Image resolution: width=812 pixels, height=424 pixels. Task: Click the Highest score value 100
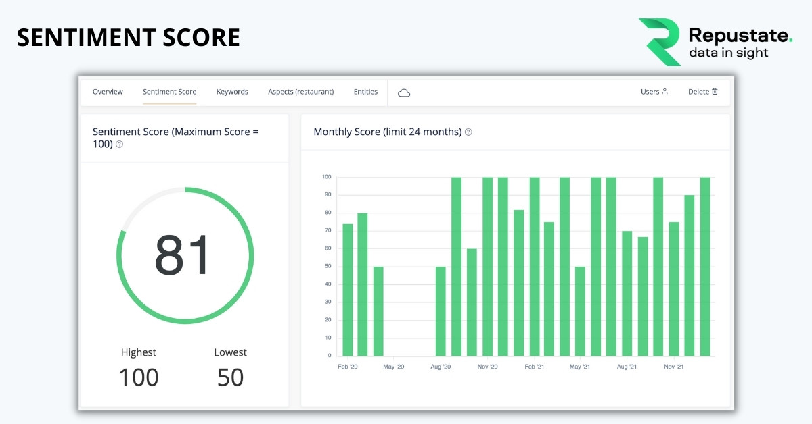tap(138, 377)
